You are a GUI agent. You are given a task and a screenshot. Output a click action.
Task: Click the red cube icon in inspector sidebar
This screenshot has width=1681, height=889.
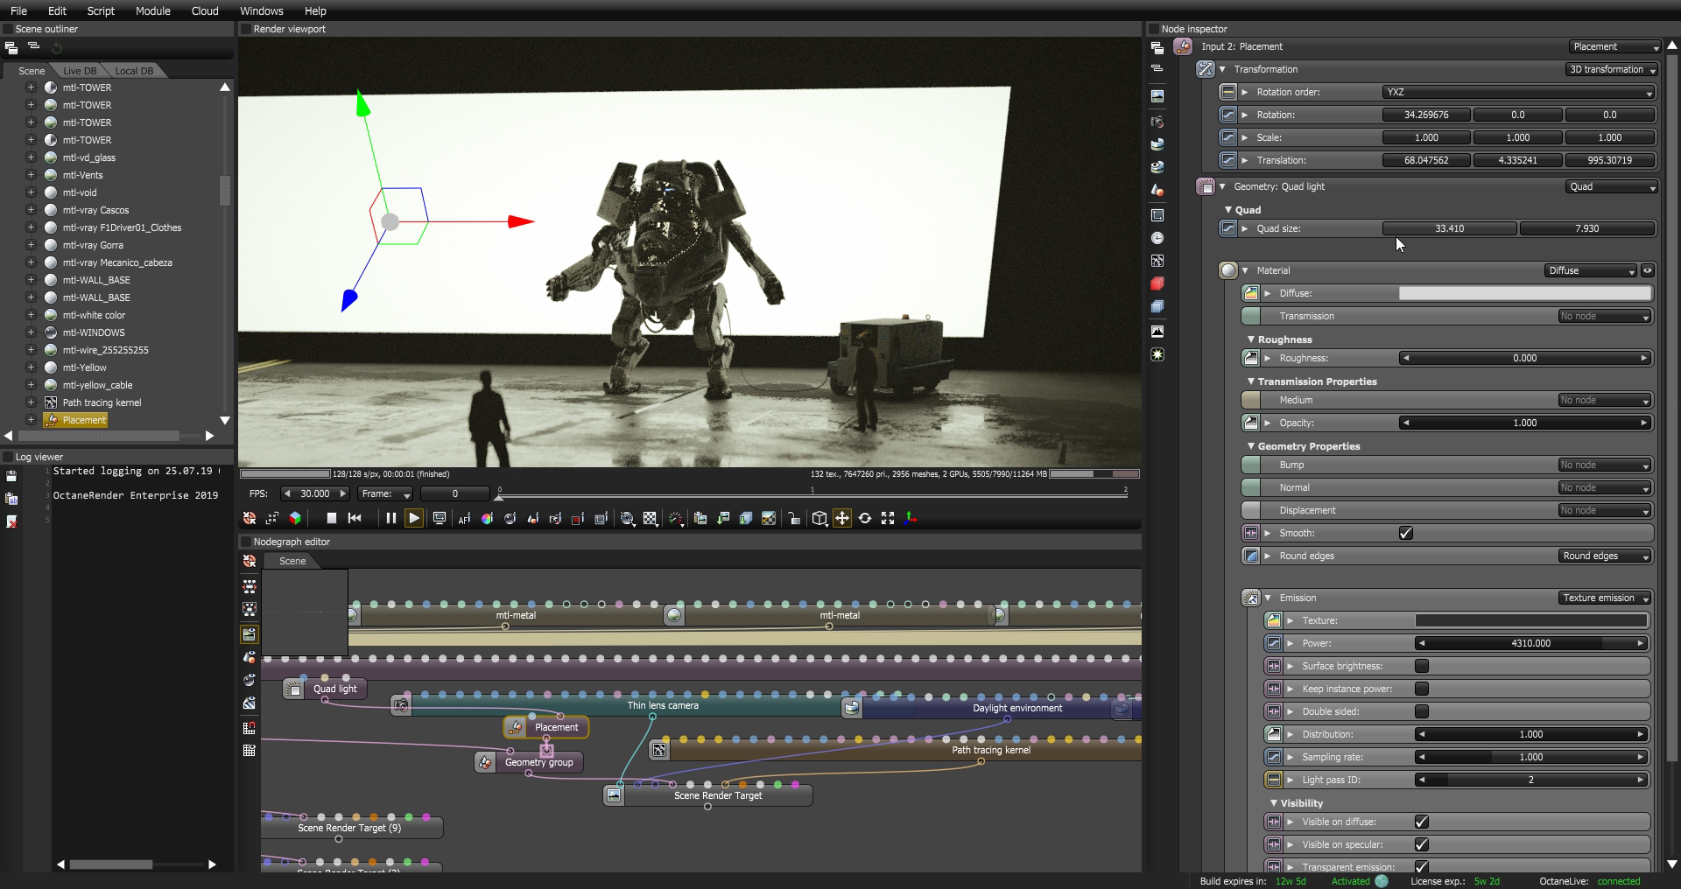point(1157,283)
